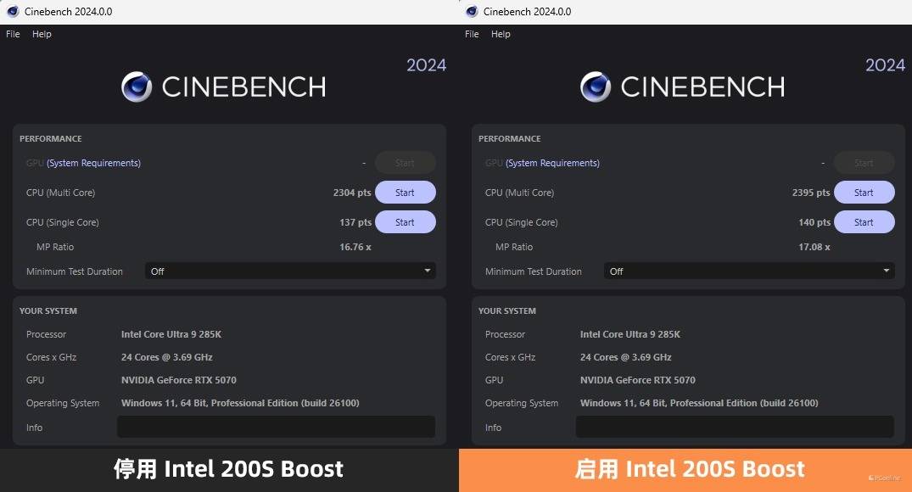Select the 2304 pts multi core score

[352, 193]
